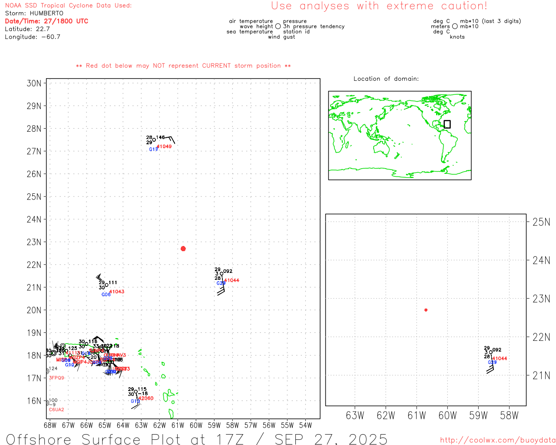Open the coolwx.com/buoydata link
The width and height of the screenshot is (556, 445).
(x=498, y=440)
